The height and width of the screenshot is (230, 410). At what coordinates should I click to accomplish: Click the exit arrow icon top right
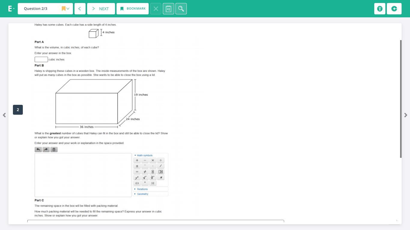tap(394, 9)
